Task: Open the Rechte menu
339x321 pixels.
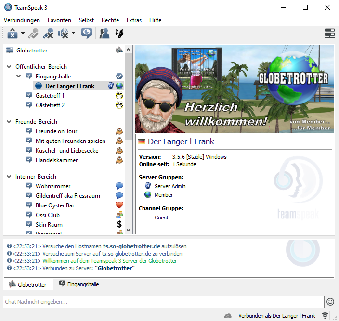Action: pyautogui.click(x=110, y=20)
